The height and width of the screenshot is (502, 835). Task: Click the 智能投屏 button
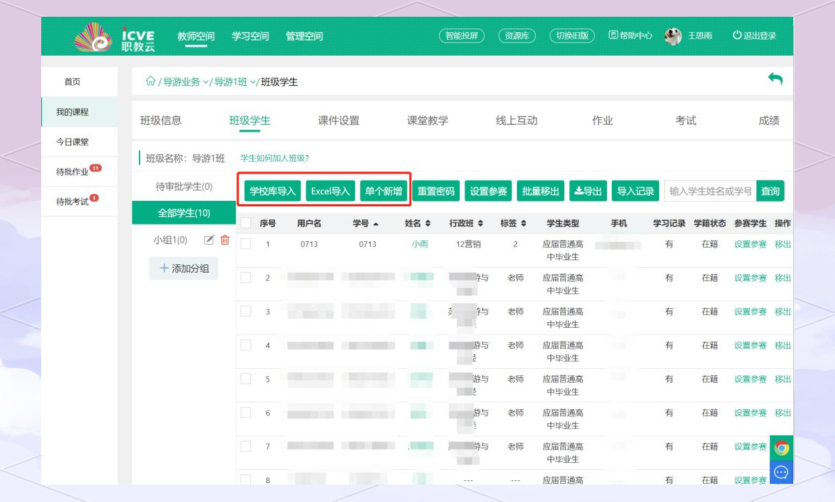462,36
